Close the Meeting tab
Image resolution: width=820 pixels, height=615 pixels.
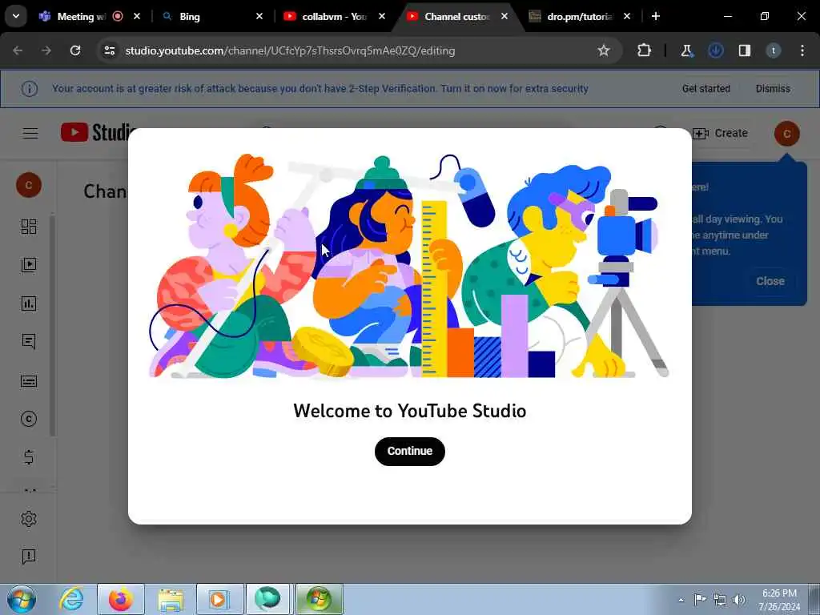pyautogui.click(x=137, y=16)
